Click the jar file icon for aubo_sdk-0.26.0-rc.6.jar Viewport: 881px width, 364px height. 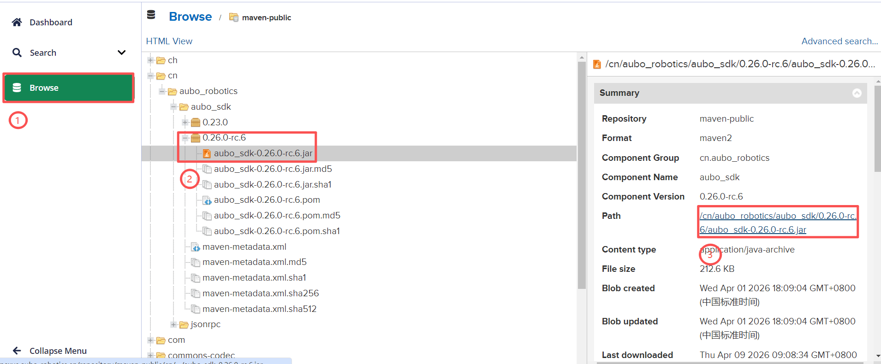207,153
